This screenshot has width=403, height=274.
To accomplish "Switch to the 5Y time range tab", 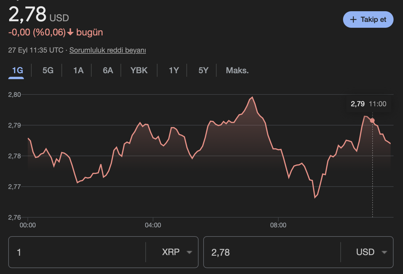I will point(203,70).
